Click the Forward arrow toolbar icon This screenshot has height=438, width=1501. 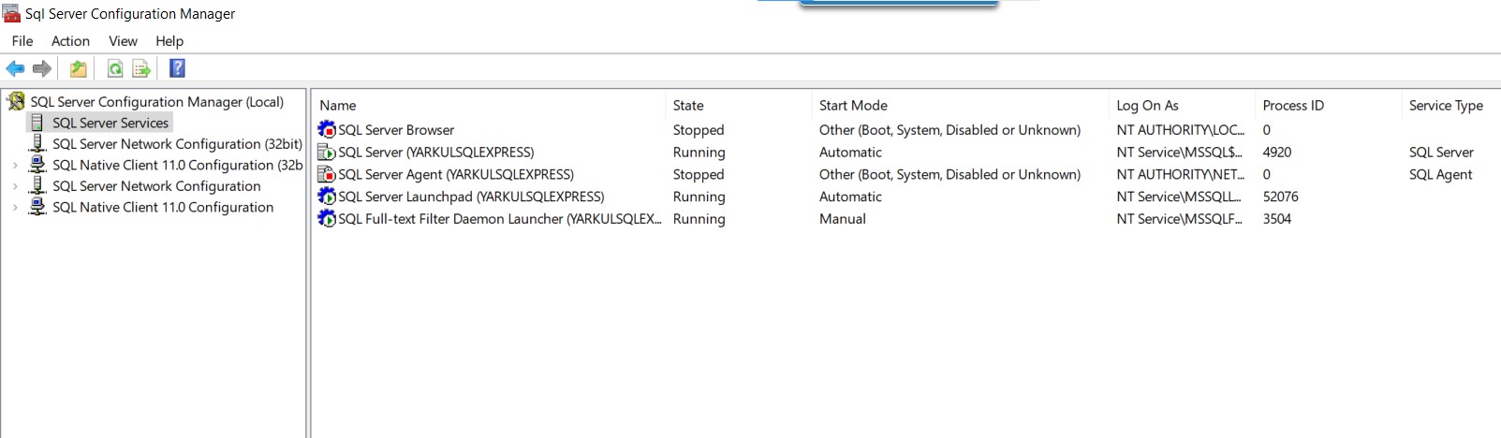pyautogui.click(x=42, y=68)
